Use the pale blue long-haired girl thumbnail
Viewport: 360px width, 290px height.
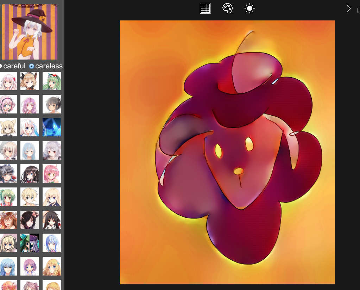pyautogui.click(x=30, y=150)
